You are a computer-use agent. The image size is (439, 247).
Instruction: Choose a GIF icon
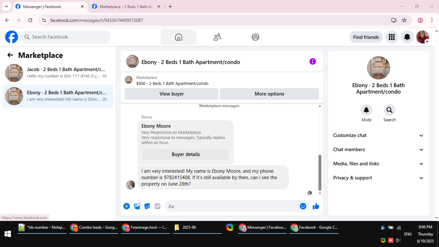tap(157, 206)
